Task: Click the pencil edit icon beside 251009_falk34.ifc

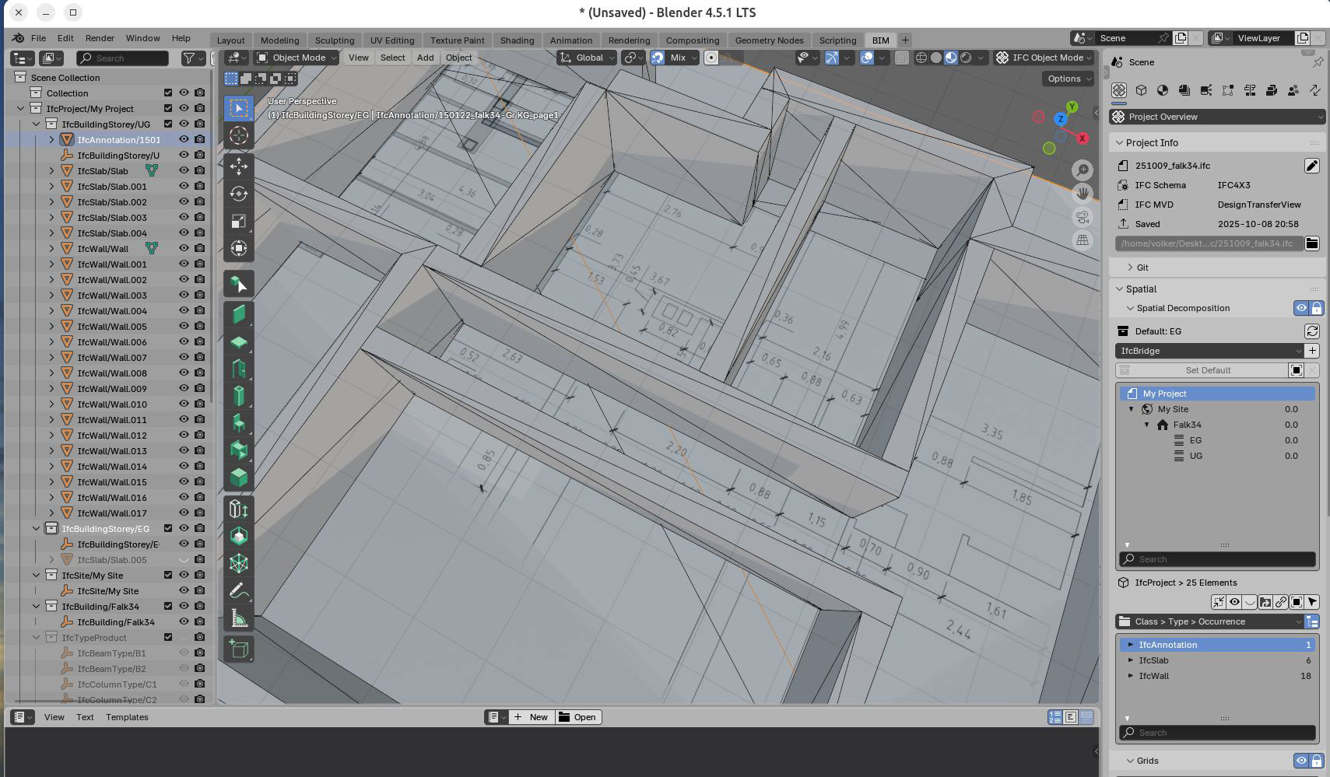Action: [1311, 166]
